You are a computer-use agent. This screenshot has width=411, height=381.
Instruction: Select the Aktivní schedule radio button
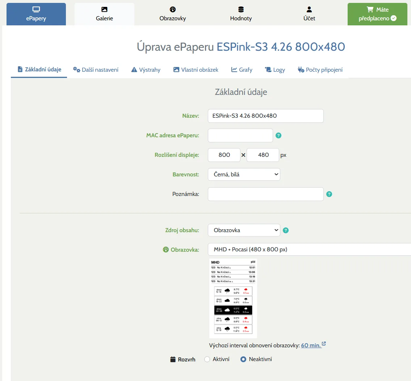[207, 359]
